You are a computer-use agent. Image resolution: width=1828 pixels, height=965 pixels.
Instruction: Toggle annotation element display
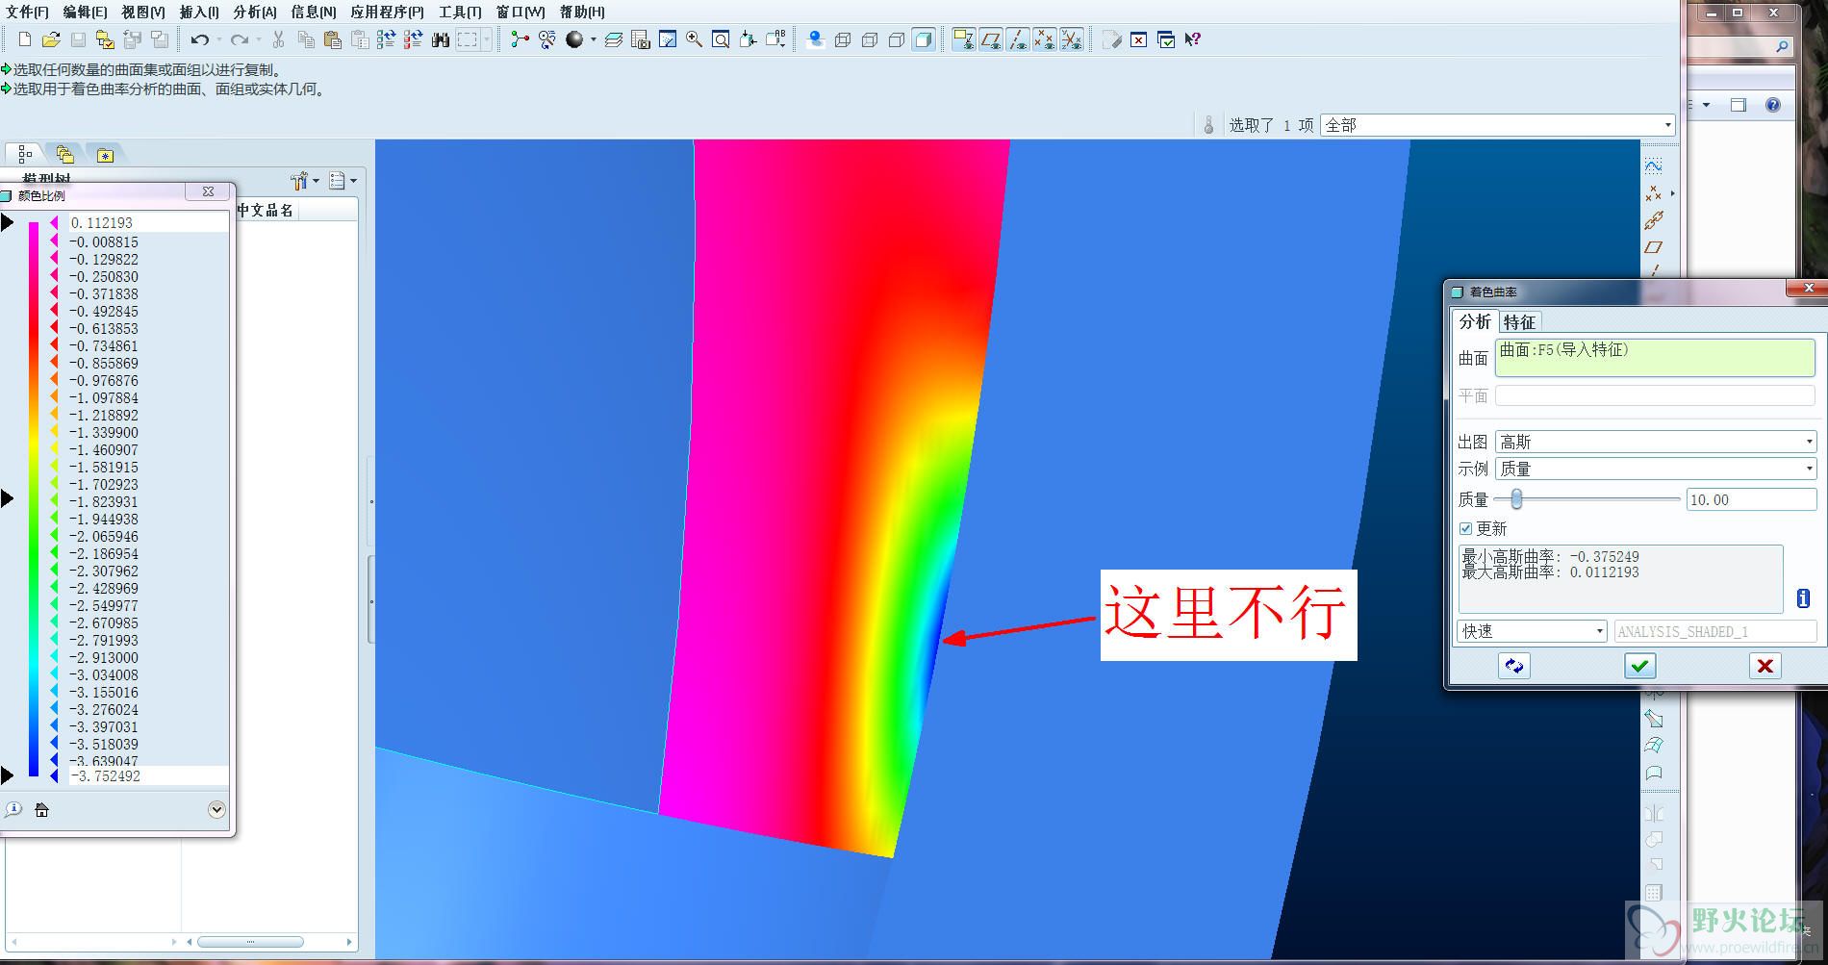963,39
